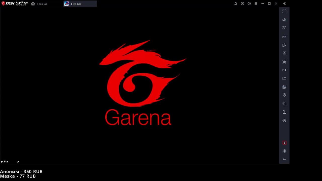Screen dimensions: 322x181
Task: Click the FPS counter text
Action: [10, 162]
